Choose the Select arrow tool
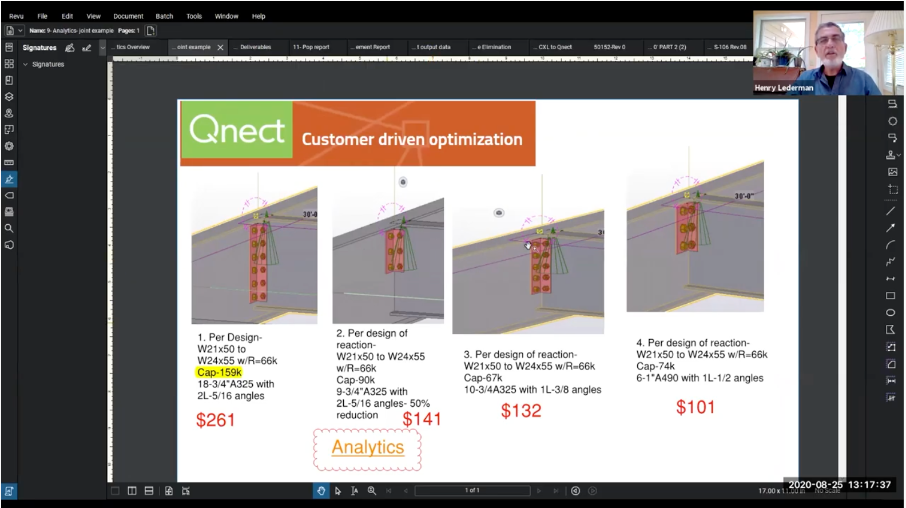The width and height of the screenshot is (906, 508). (338, 491)
